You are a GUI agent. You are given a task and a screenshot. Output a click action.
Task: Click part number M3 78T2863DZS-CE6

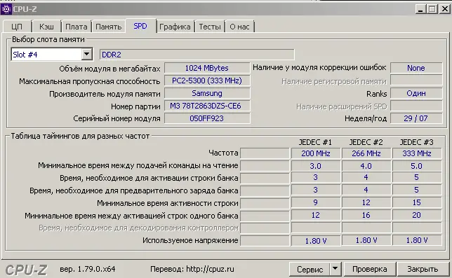207,106
